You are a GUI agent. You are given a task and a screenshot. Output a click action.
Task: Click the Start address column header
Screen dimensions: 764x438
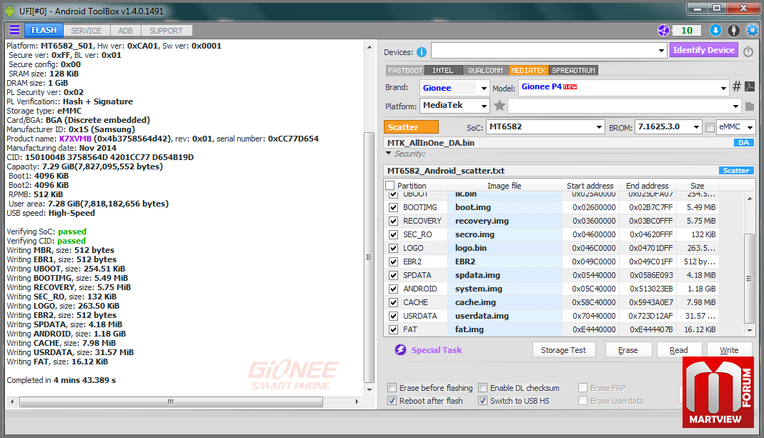pyautogui.click(x=590, y=186)
